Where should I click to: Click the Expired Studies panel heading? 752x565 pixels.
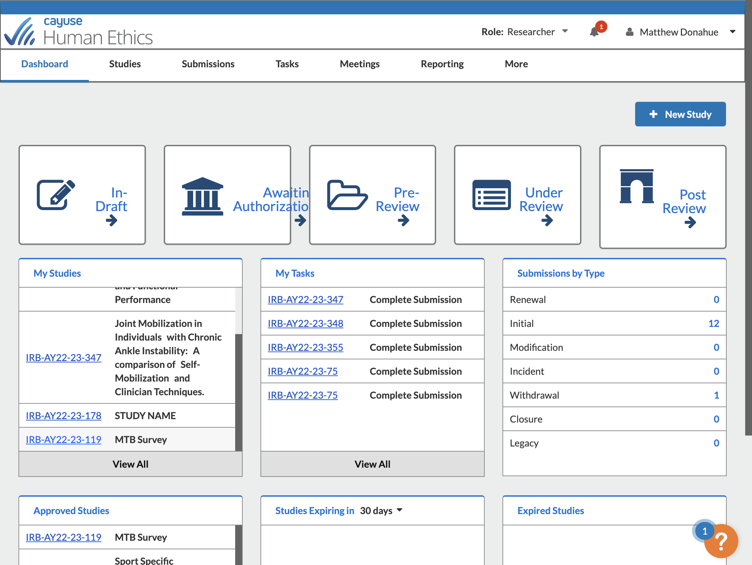pyautogui.click(x=550, y=511)
